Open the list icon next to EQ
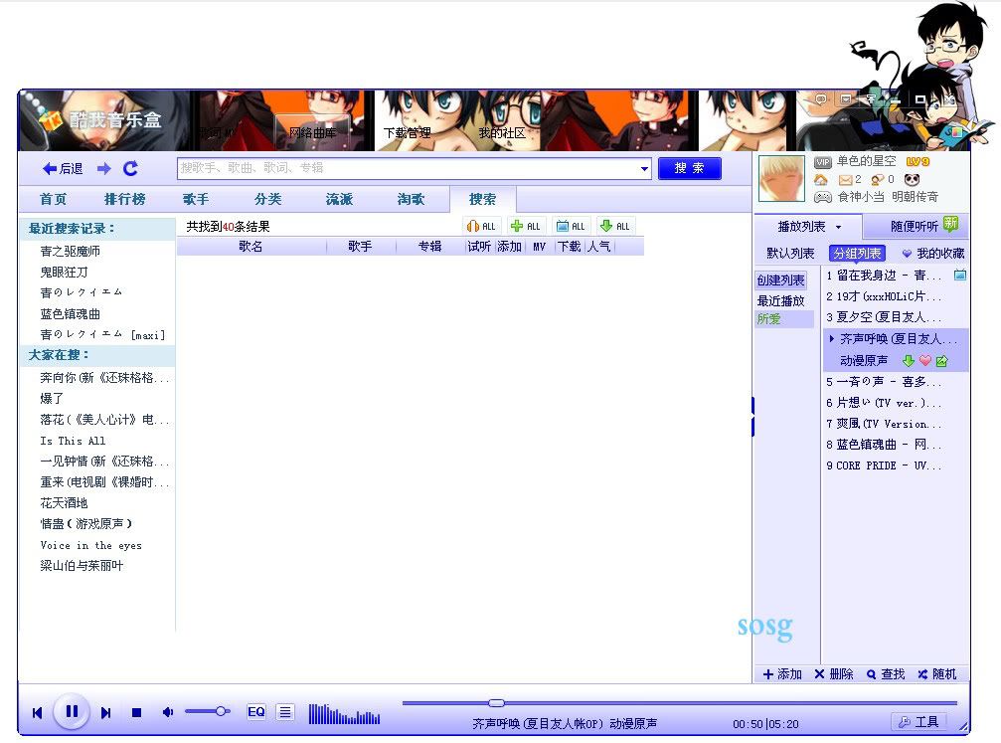1001x743 pixels. [285, 712]
